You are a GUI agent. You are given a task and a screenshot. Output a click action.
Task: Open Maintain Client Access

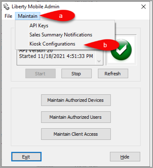coord(76,134)
